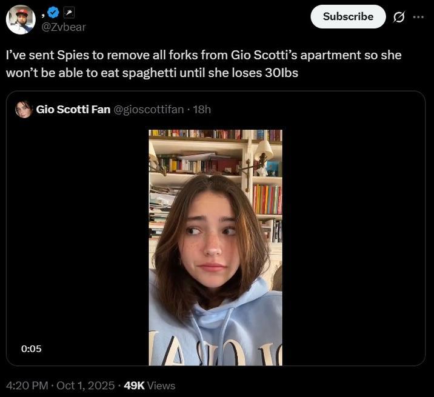This screenshot has height=397, width=434.
Task: Click the blue verified checkmark badge
Action: [x=53, y=12]
